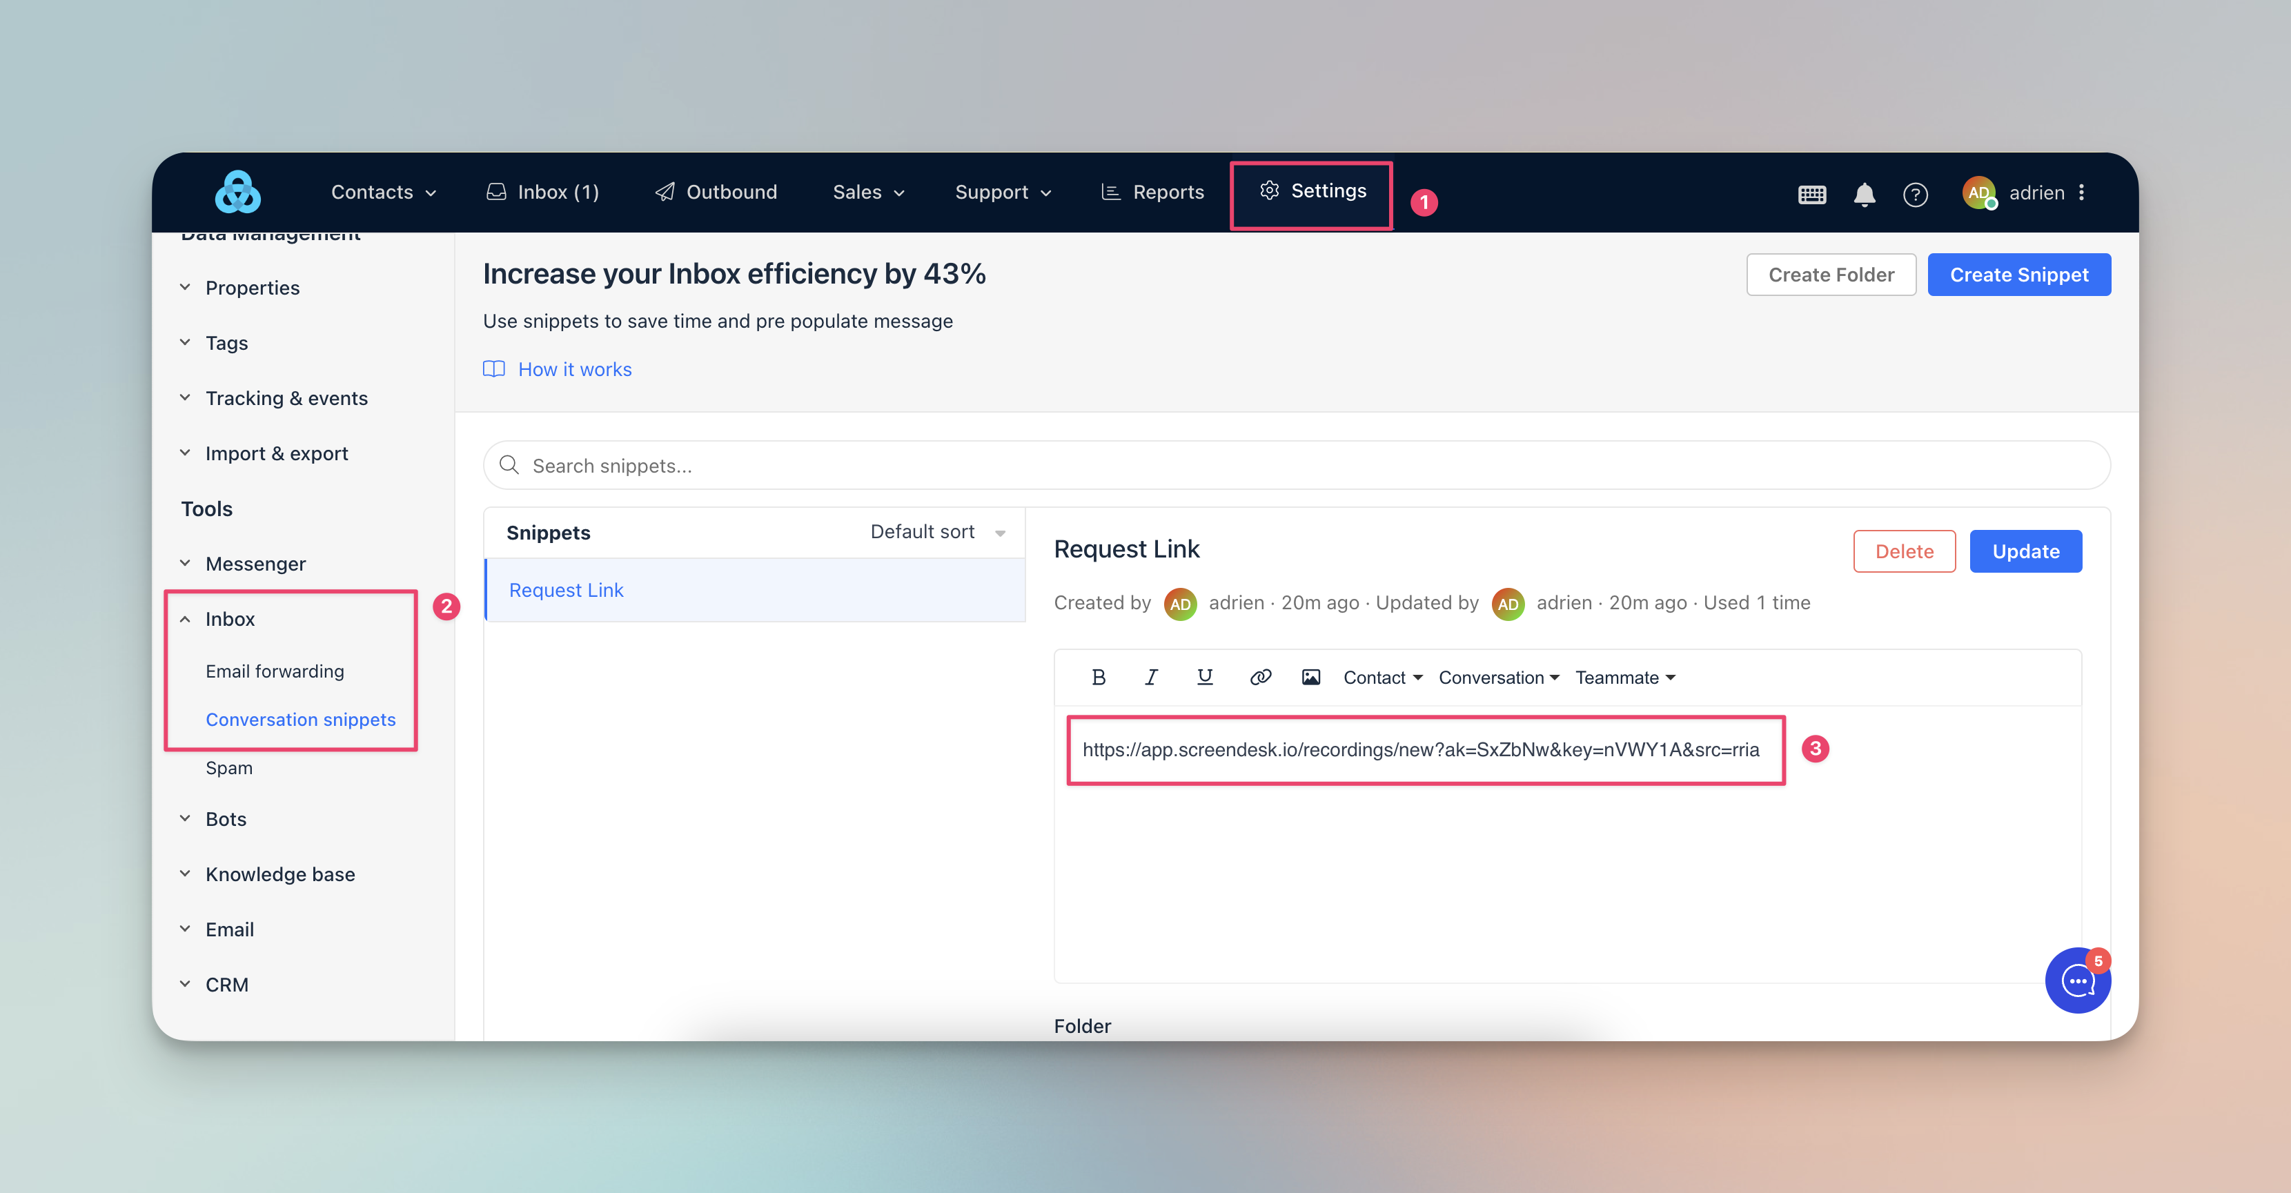2291x1193 pixels.
Task: Click the Italic formatting icon
Action: pyautogui.click(x=1151, y=678)
